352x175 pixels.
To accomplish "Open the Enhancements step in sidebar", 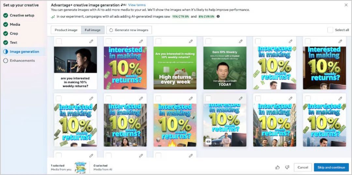I will (x=22, y=61).
